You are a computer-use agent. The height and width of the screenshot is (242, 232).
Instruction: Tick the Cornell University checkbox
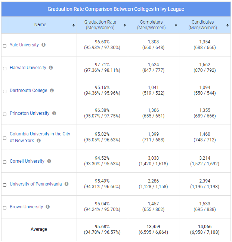coord(5,162)
